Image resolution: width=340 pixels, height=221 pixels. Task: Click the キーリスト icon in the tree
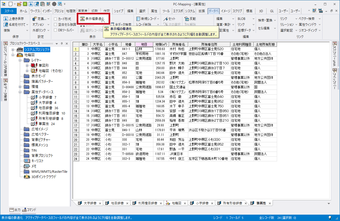27,161
